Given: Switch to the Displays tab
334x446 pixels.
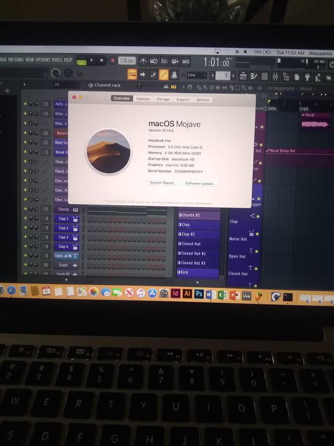Looking at the screenshot, I should [x=143, y=99].
